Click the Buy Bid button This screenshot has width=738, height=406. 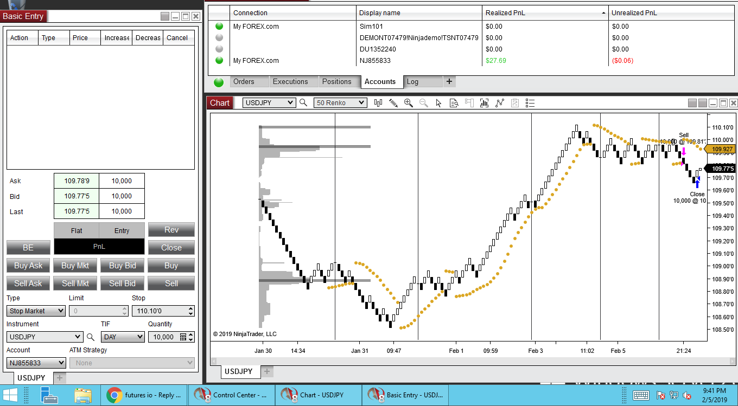[x=123, y=266]
